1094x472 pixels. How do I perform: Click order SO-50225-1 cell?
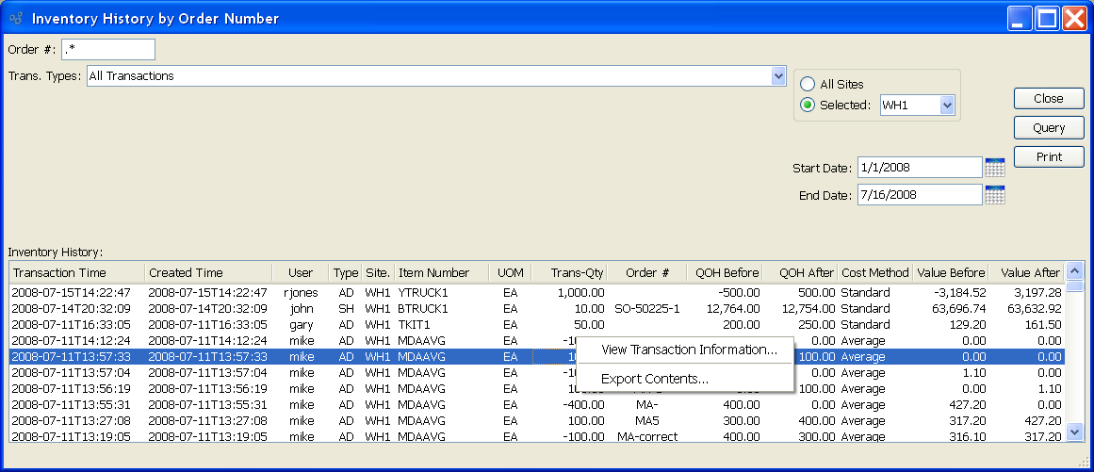[x=647, y=308]
